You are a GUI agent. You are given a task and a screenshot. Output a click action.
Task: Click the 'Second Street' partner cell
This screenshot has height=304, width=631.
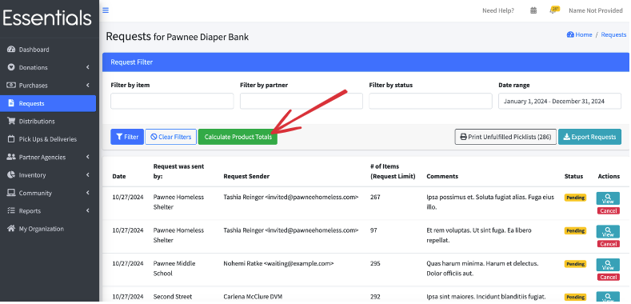(172, 297)
